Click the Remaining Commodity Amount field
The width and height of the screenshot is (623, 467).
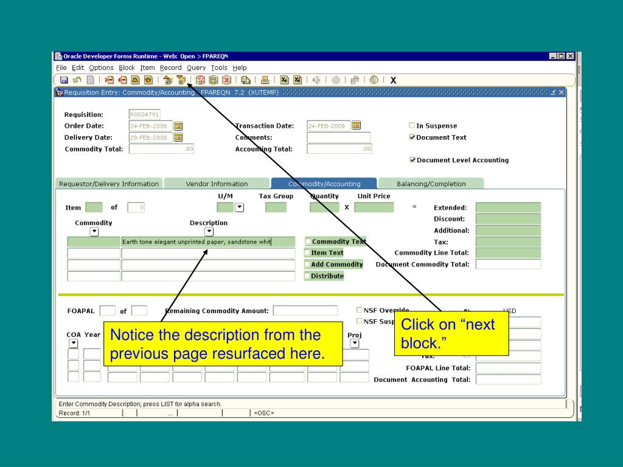[305, 311]
